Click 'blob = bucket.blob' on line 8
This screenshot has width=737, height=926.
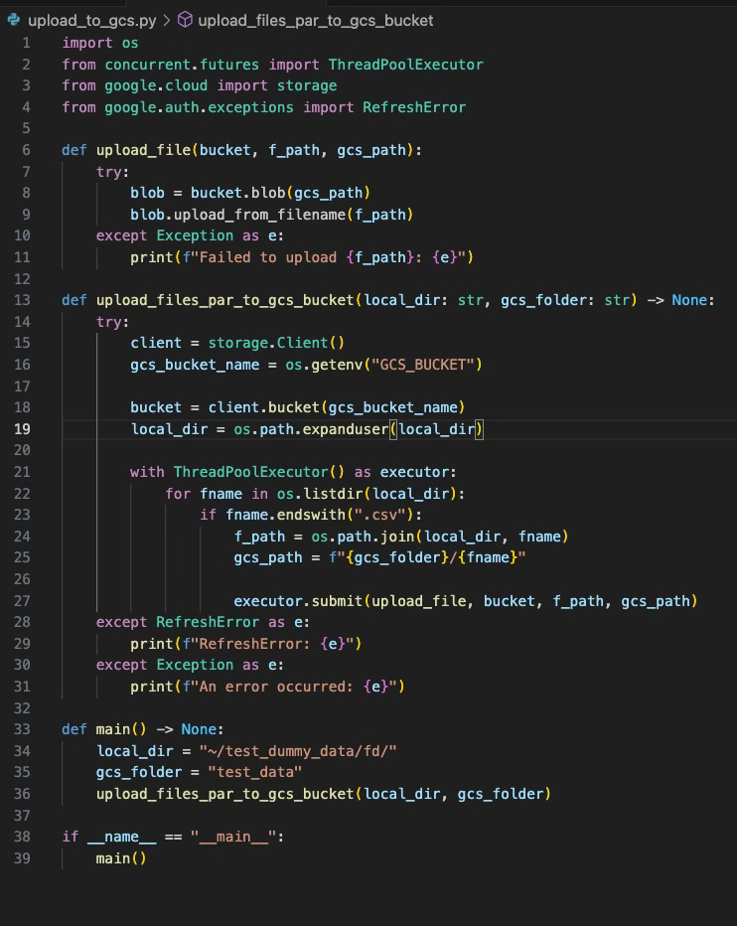pos(208,193)
